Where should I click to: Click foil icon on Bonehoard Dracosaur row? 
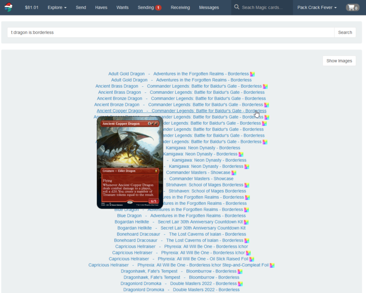click(246, 241)
